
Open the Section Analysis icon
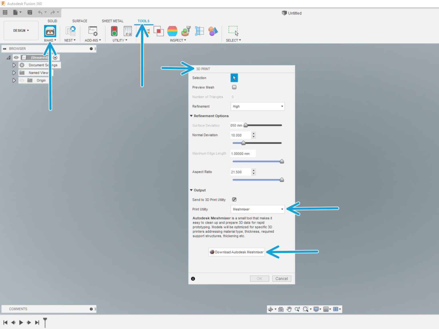click(x=199, y=31)
